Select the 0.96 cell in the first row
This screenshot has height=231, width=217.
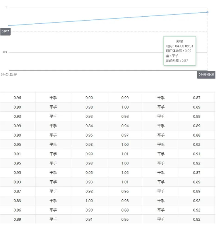point(17,98)
